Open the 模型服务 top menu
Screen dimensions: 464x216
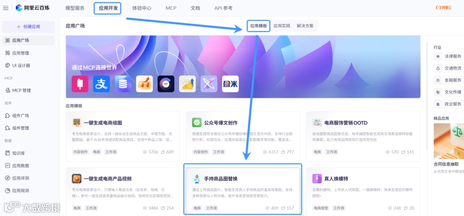click(75, 8)
